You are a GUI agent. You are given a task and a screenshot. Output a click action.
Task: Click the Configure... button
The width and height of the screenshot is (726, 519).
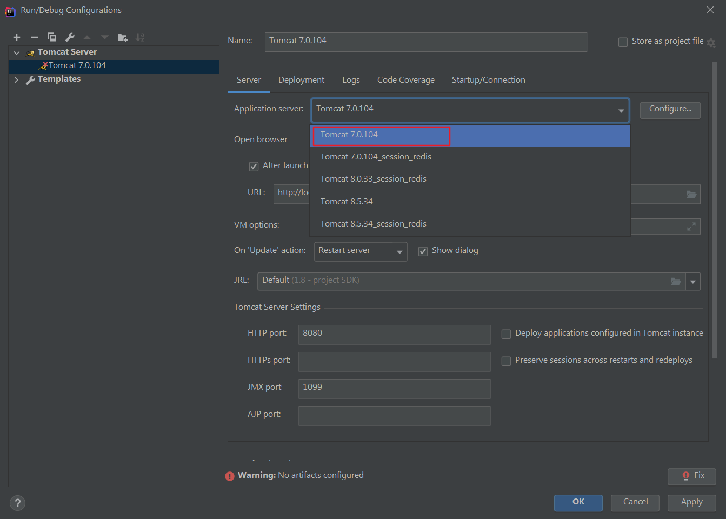tap(670, 110)
